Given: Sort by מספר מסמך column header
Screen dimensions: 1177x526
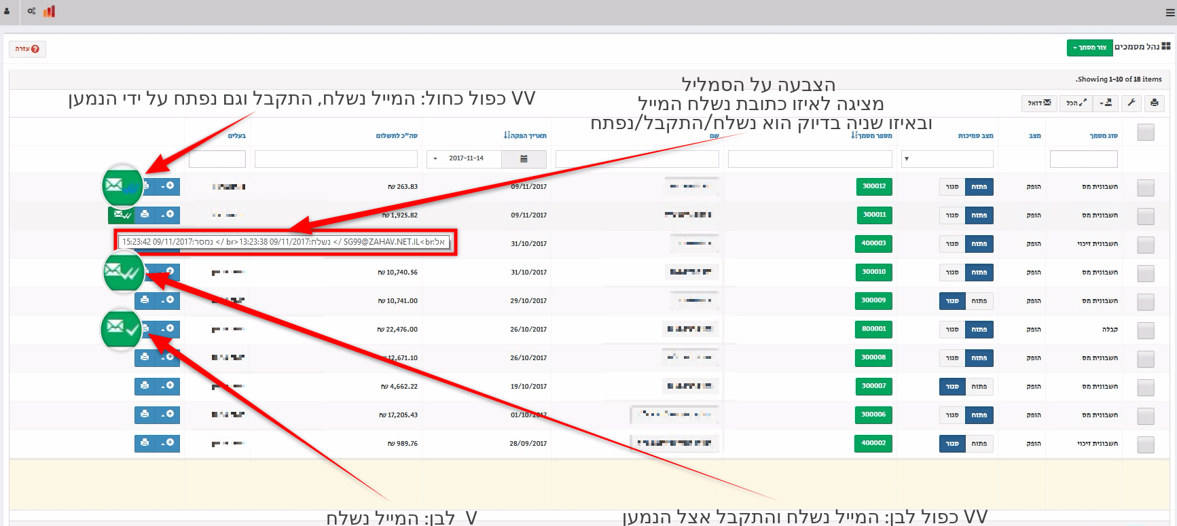Looking at the screenshot, I should (871, 136).
